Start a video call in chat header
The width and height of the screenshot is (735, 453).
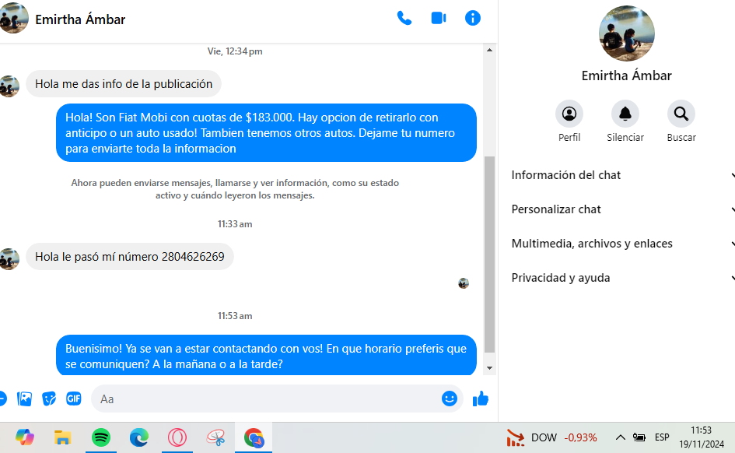coord(439,18)
